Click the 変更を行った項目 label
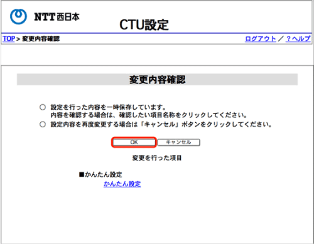This screenshot has height=244, width=314. (x=157, y=158)
